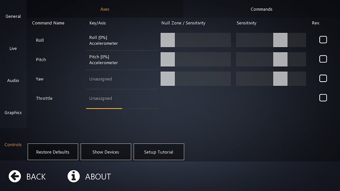Open Show Devices
Image resolution: width=340 pixels, height=191 pixels.
point(106,152)
